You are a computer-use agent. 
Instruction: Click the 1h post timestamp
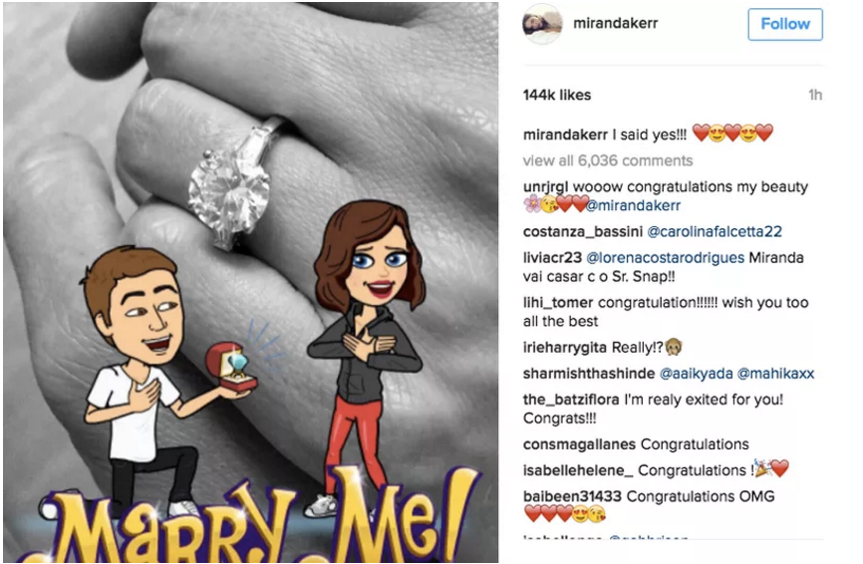pos(815,96)
